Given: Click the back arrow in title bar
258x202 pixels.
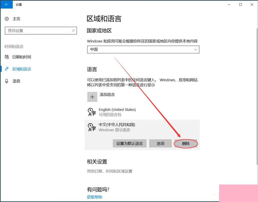Looking at the screenshot, I should [7, 4].
